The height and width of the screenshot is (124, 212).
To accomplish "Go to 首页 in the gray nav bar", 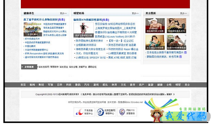I will pyautogui.click(x=23, y=85).
